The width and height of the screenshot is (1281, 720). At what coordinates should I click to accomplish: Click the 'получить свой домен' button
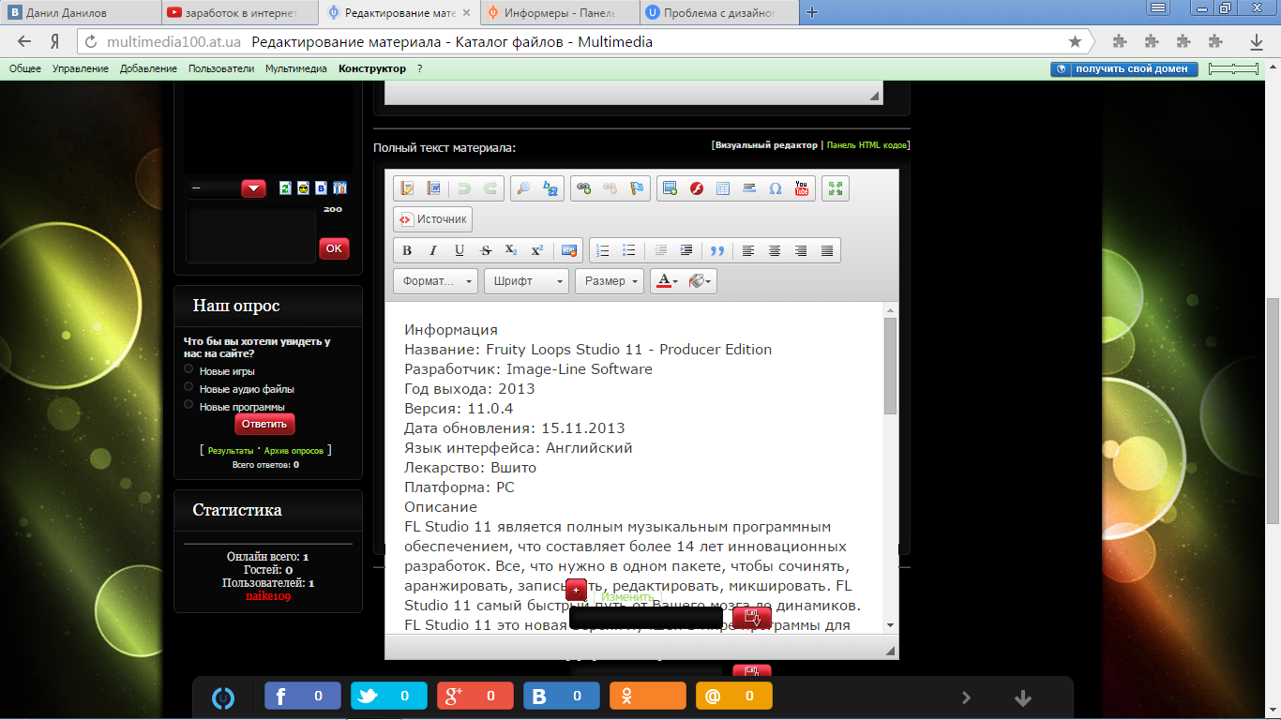click(1124, 68)
